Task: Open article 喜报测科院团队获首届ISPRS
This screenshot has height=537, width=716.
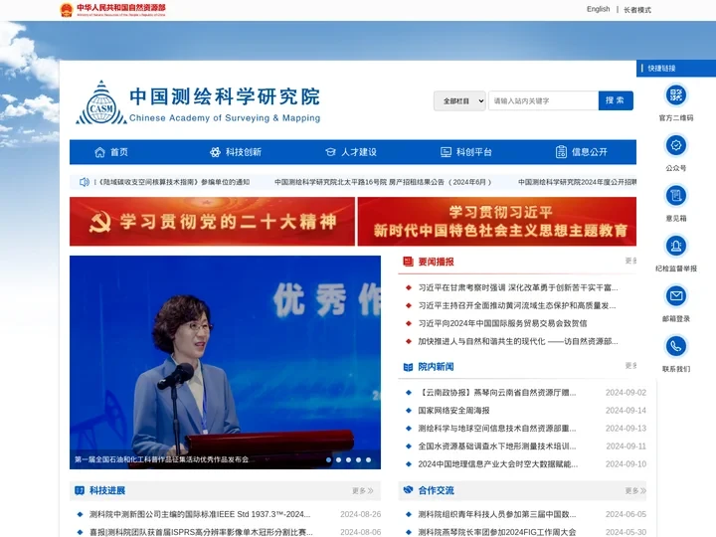Action: click(201, 532)
